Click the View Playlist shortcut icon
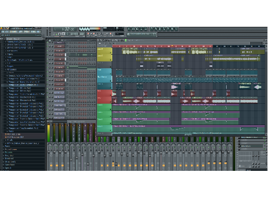 (129, 29)
